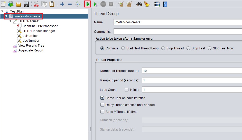The width and height of the screenshot is (242, 140).
Task: Select Aggregate Report listener
Action: point(31,50)
